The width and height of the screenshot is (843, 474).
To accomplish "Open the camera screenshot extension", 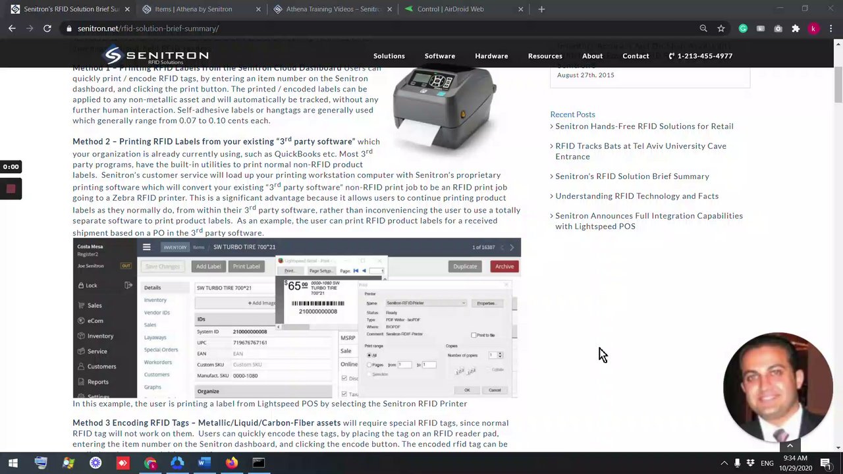I will [778, 28].
